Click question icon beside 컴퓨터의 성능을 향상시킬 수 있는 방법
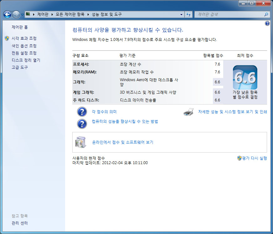 82,124
